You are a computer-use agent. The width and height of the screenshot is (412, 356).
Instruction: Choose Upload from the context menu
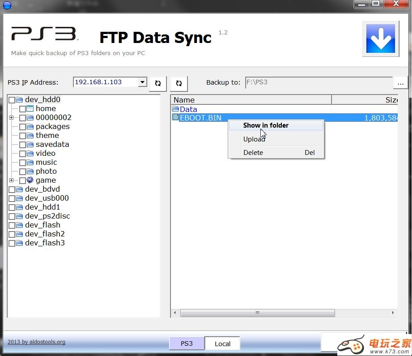pos(254,139)
